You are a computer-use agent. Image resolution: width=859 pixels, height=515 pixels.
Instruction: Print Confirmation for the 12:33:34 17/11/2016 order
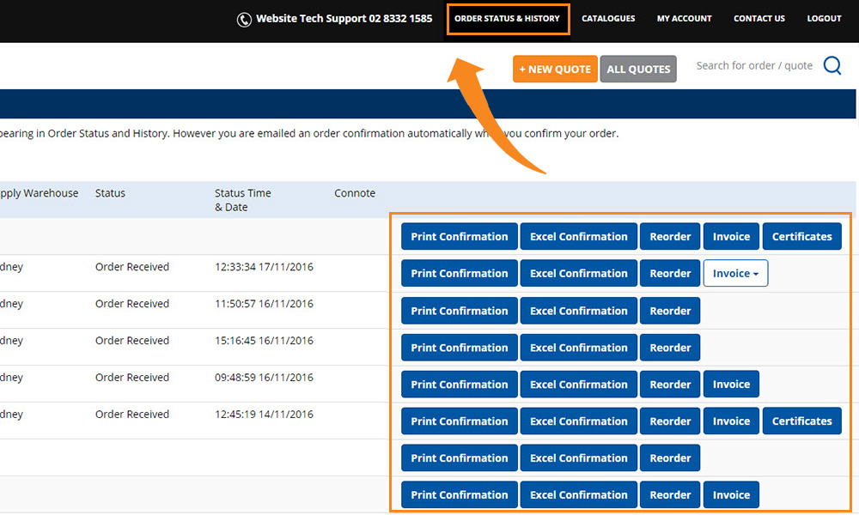[x=460, y=274]
